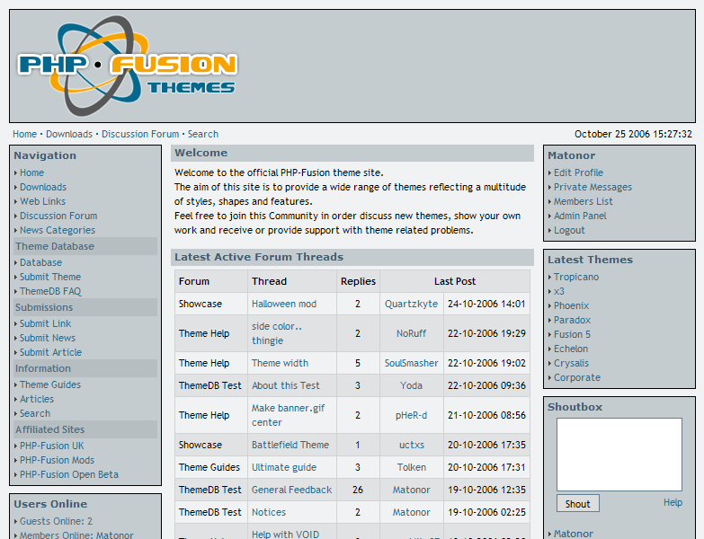View Matonor's profile on General Feedback row
Screen dimensions: 704x539
tap(411, 490)
